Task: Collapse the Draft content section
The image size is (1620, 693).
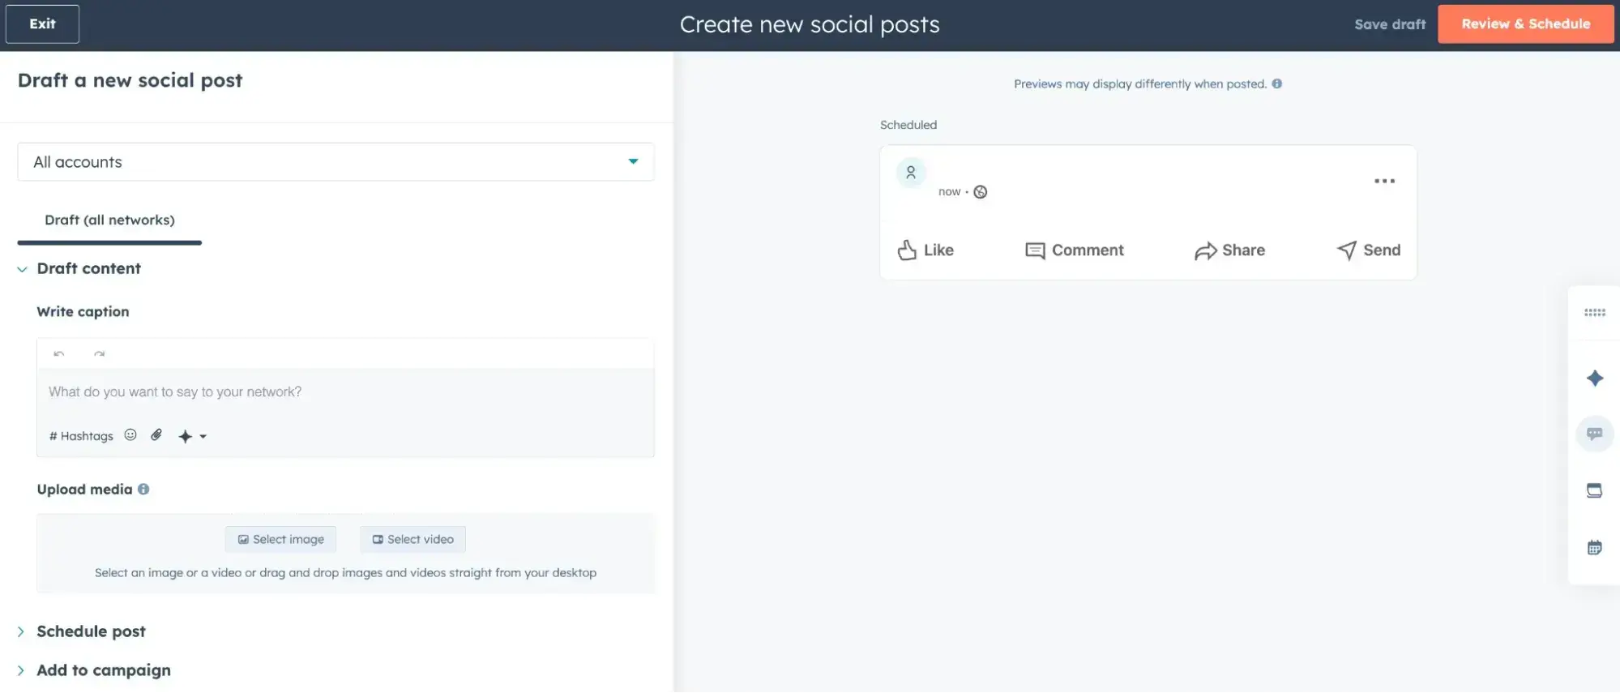Action: 79,268
